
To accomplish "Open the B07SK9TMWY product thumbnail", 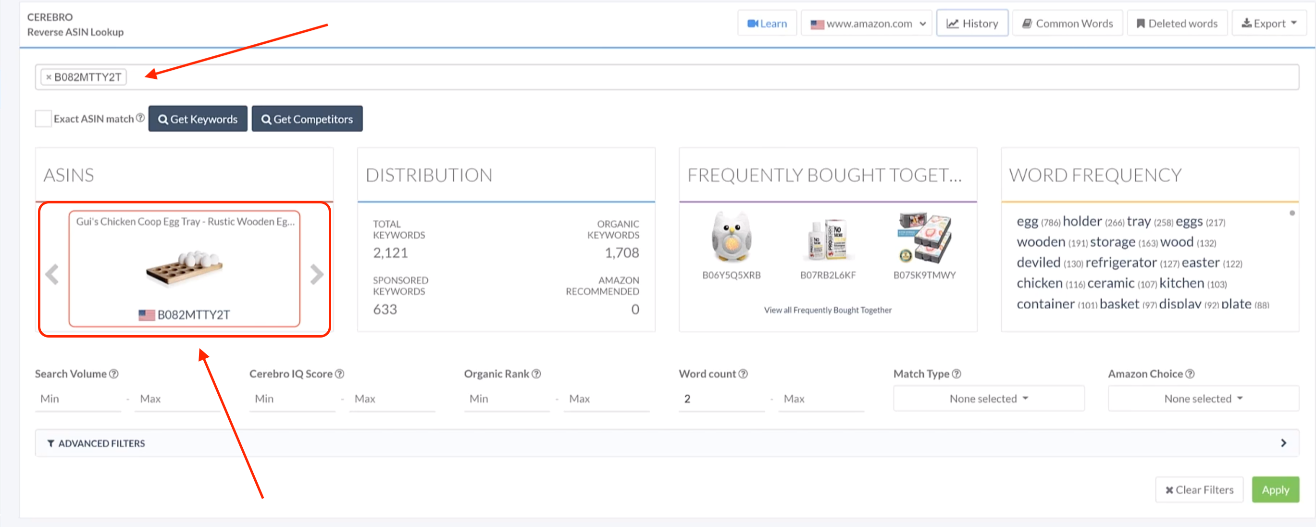I will (x=924, y=238).
